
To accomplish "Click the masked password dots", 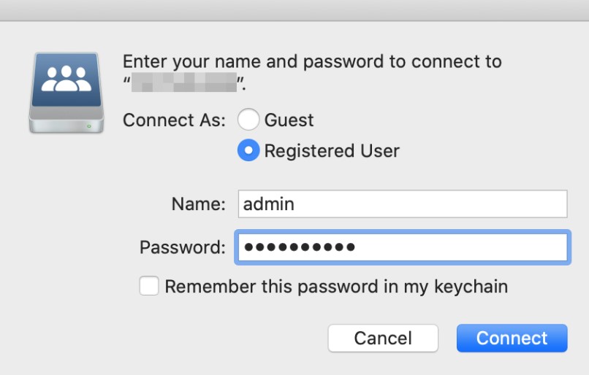I will tap(300, 247).
